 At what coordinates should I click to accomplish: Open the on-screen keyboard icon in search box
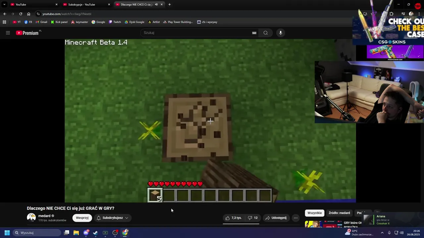point(254,33)
